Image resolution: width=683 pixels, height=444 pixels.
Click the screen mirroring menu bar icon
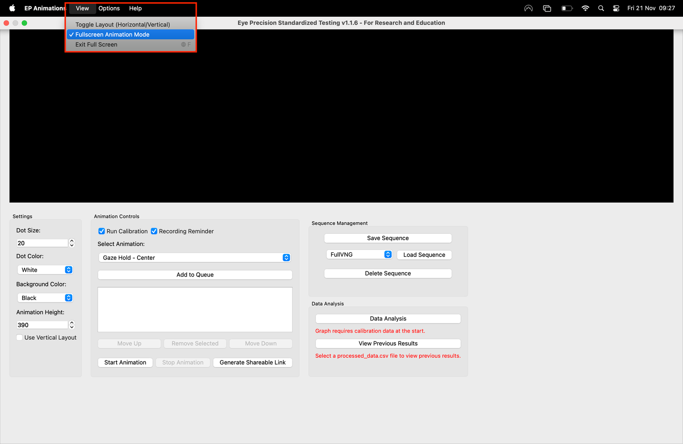(547, 8)
